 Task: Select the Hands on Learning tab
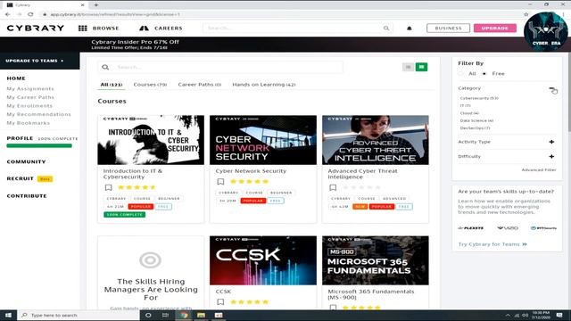(x=264, y=85)
